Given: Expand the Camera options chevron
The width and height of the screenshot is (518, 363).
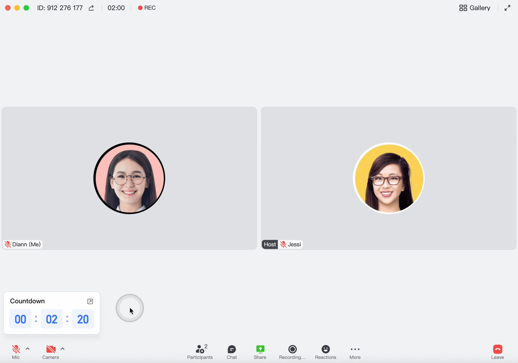Looking at the screenshot, I should [x=62, y=349].
